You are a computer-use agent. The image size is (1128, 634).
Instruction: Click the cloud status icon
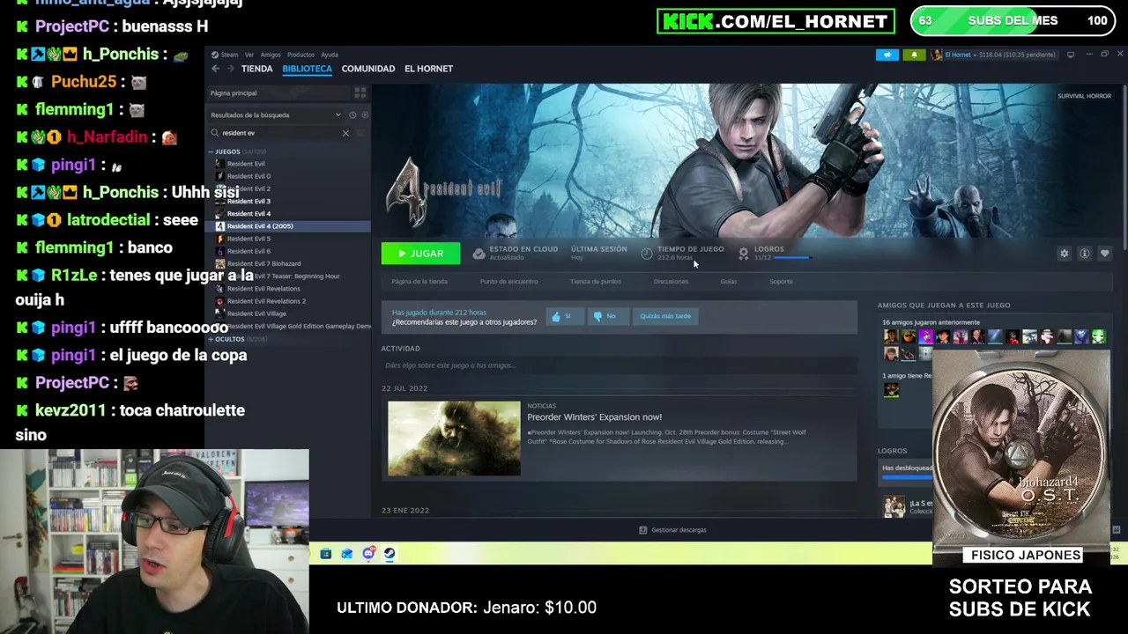tap(479, 254)
